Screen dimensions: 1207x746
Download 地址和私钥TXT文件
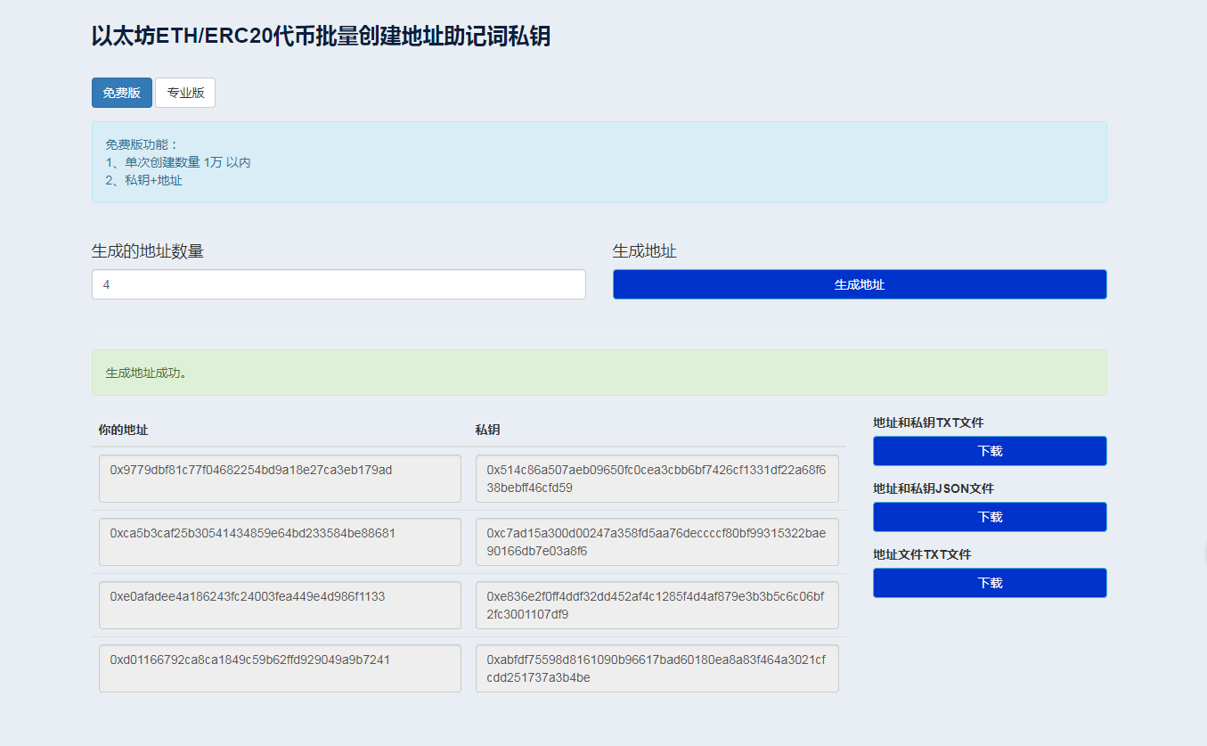990,451
